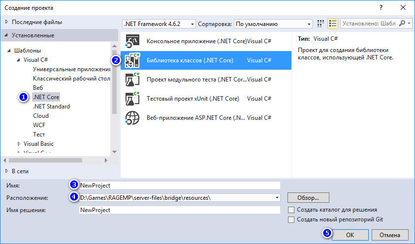Select Веб-приложение ASP.NET Core template row
The width and height of the screenshot is (415, 244).
pyautogui.click(x=206, y=118)
